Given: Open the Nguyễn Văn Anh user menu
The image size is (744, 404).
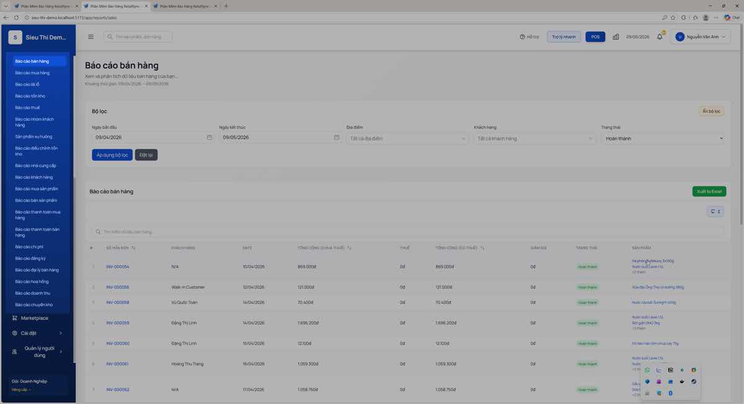Looking at the screenshot, I should pyautogui.click(x=701, y=37).
